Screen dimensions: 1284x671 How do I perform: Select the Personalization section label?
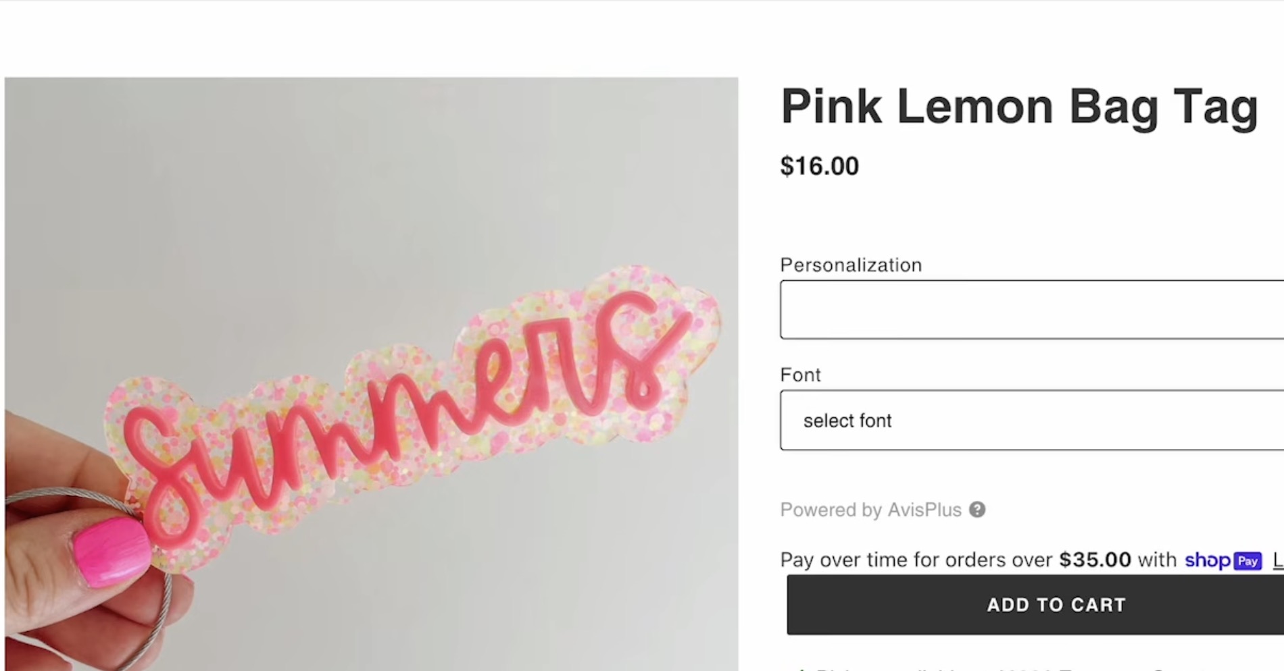850,265
